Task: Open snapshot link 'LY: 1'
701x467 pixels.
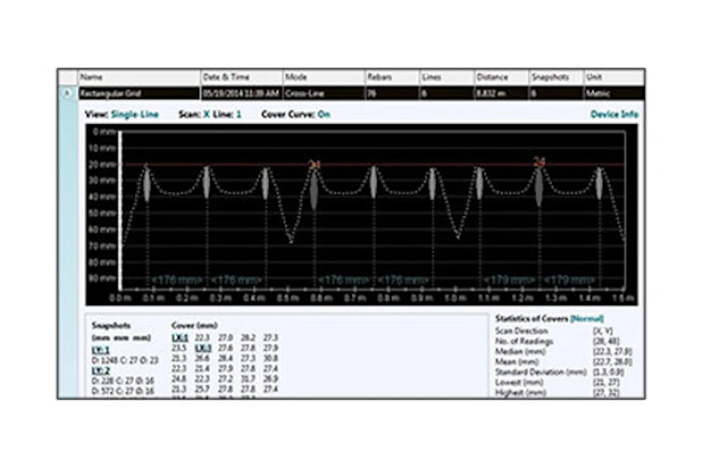Action: point(101,350)
